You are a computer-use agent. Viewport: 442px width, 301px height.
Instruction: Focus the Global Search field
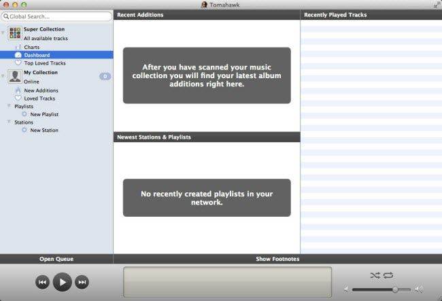[56, 16]
